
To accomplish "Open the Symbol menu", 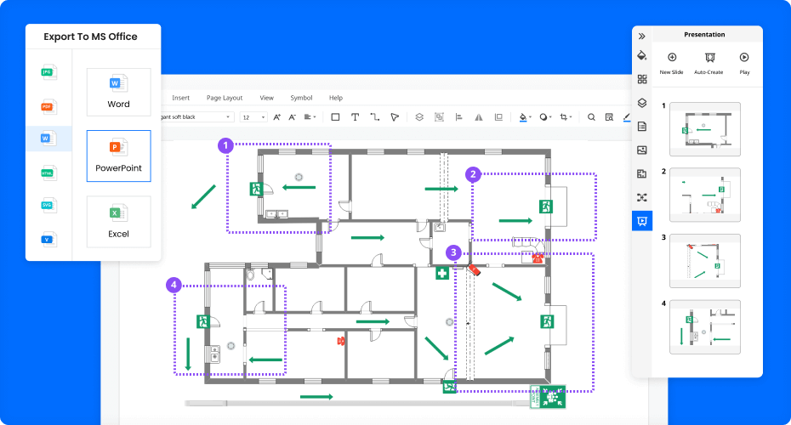I will (x=301, y=98).
